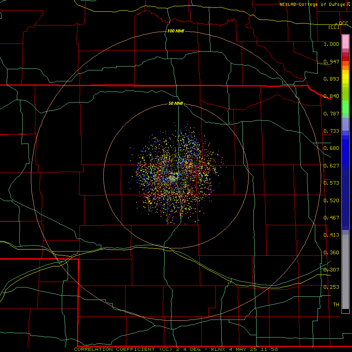Click the 0.947 scale value
Image resolution: width=352 pixels, height=352 pixels.
point(331,61)
